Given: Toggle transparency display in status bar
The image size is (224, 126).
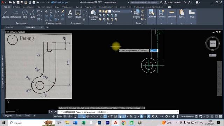Looking at the screenshot, I should (x=116, y=117).
